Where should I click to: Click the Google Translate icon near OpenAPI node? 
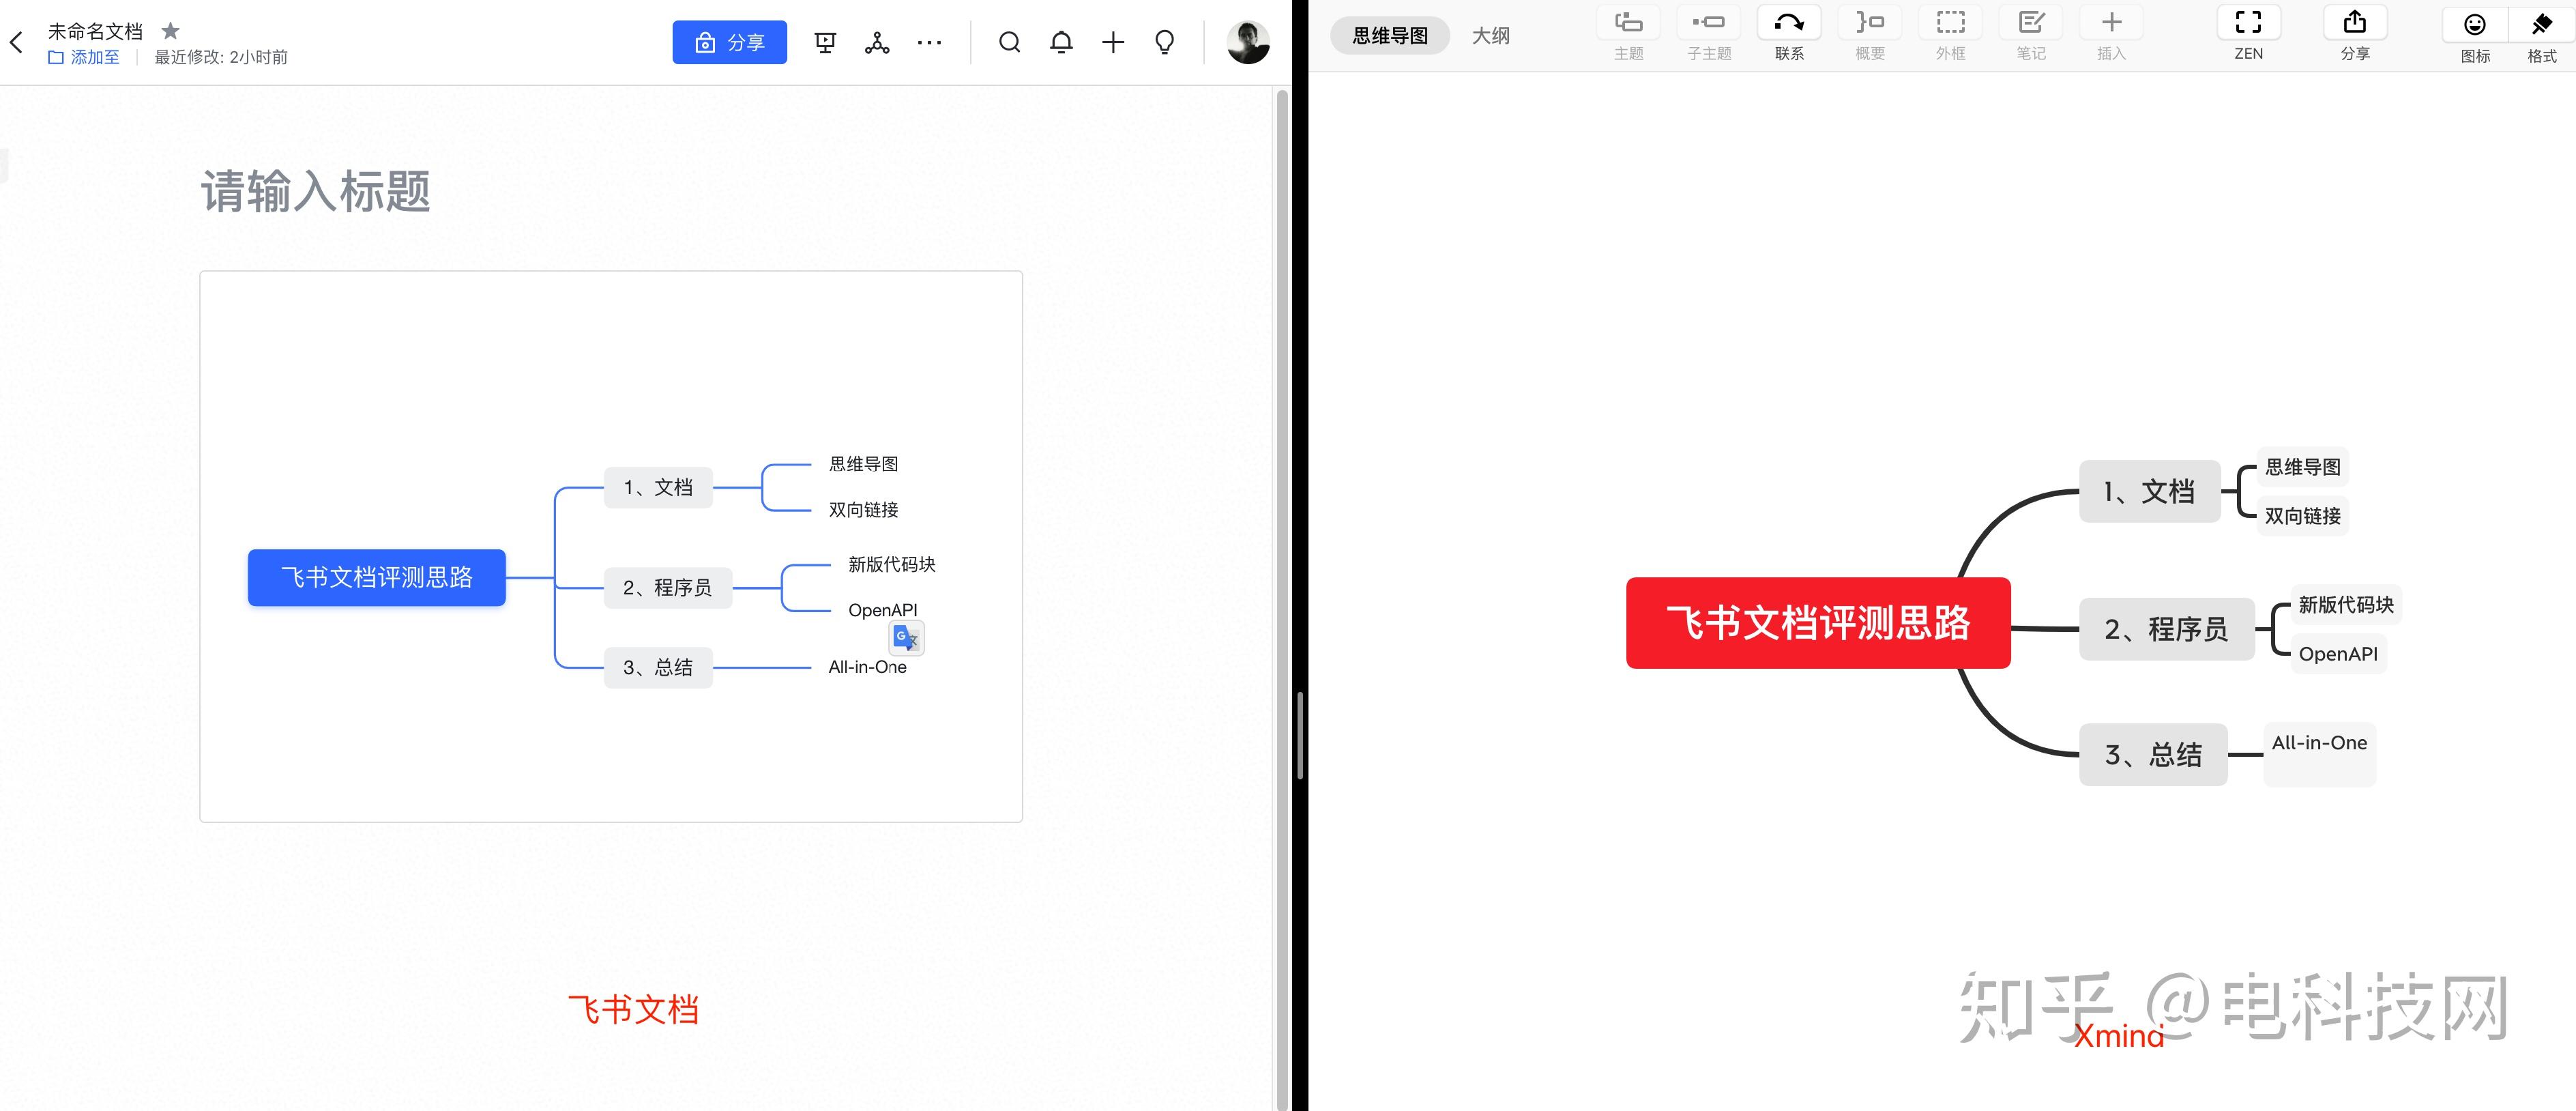pyautogui.click(x=905, y=638)
